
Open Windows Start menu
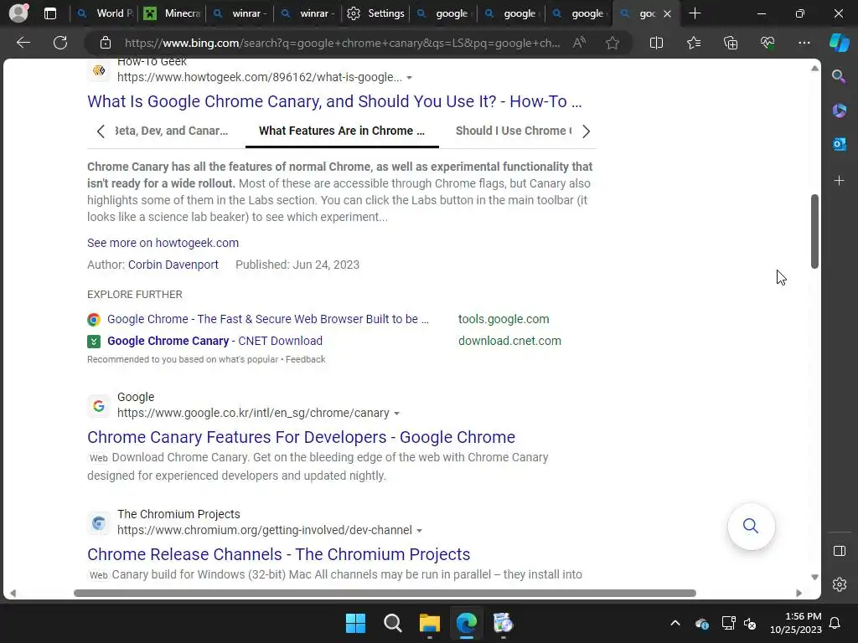point(355,623)
